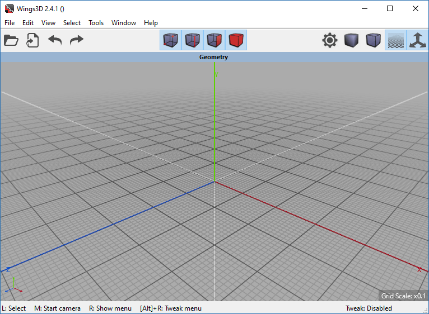Toggle orthographic/perspective cube icon
The width and height of the screenshot is (429, 314).
click(x=374, y=40)
